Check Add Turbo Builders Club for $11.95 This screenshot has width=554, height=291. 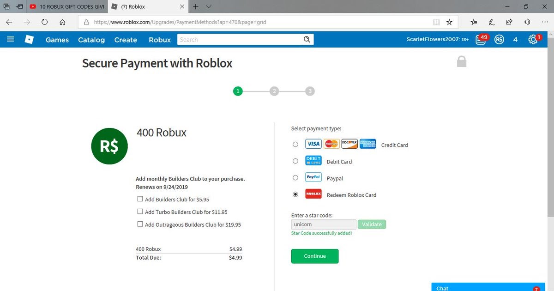pyautogui.click(x=140, y=212)
